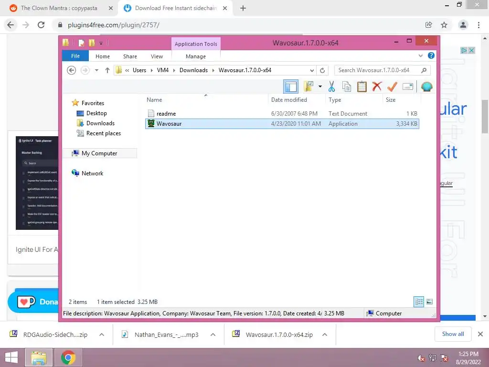Sort by the Size column header
The image size is (489, 367).
[x=402, y=100]
